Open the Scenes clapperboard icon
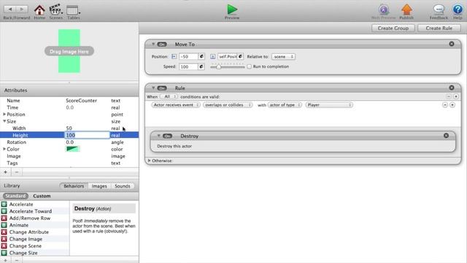This screenshot has height=263, width=467. [55, 9]
